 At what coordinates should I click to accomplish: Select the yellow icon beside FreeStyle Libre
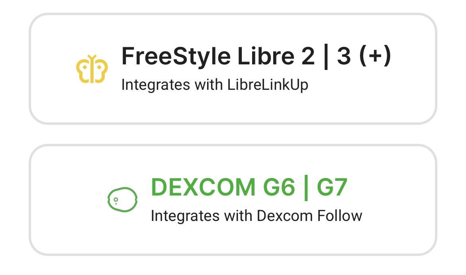(x=92, y=69)
